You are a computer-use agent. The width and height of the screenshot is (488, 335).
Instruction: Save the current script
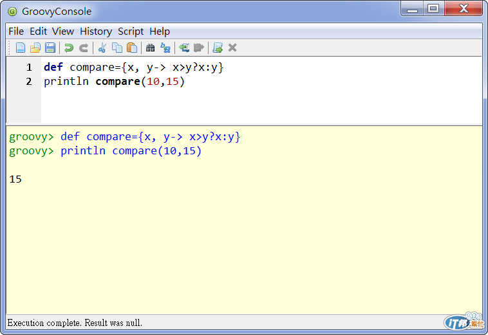(x=50, y=48)
